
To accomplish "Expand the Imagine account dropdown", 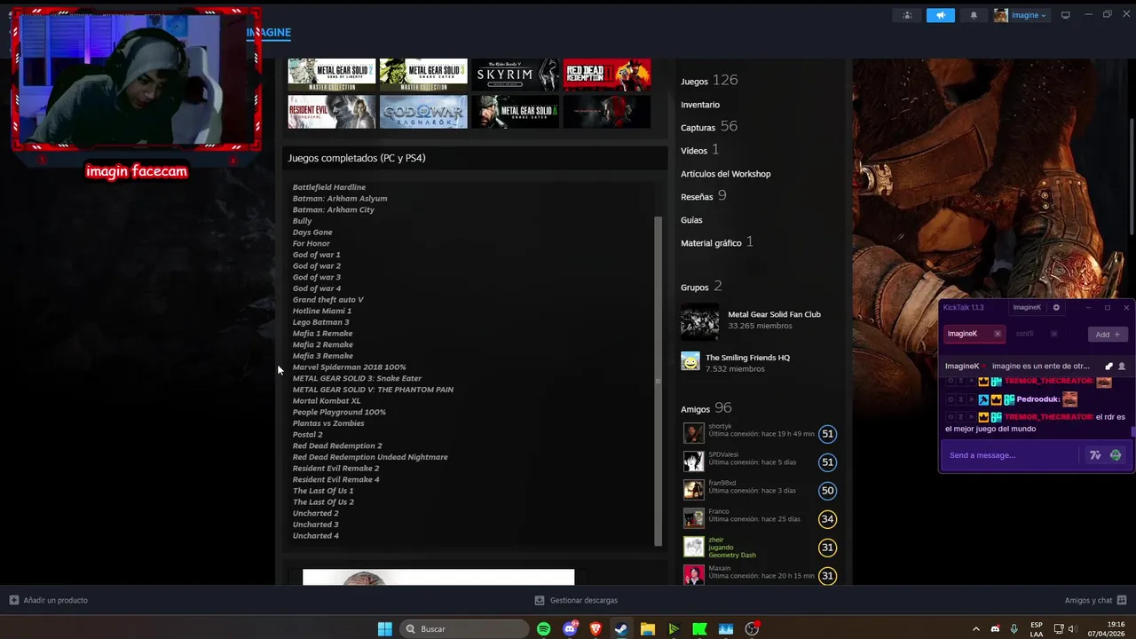I will click(x=1021, y=15).
